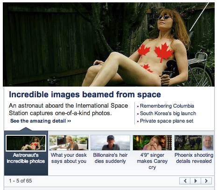Click the 'Astronaut's incredible photos' caption

(x=26, y=158)
